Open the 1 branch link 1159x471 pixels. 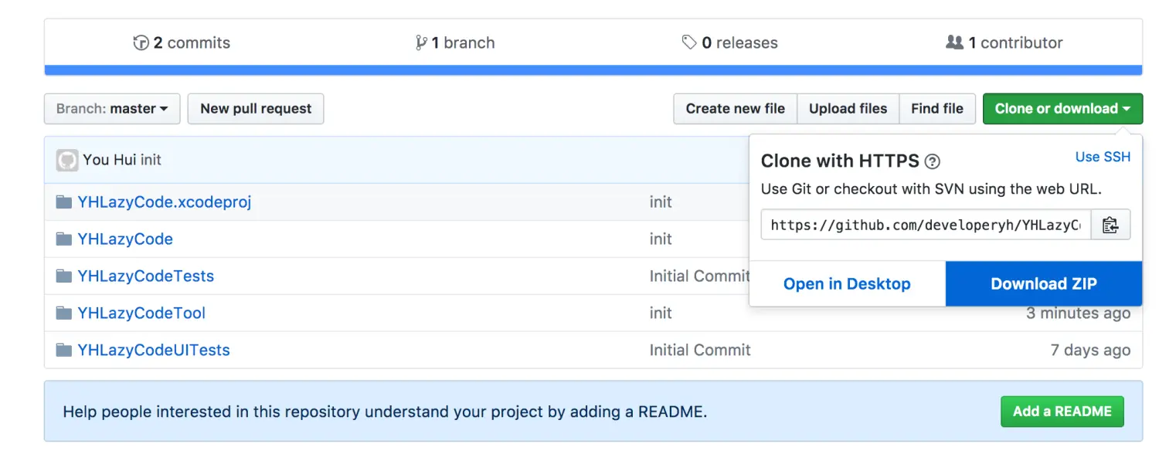[455, 43]
